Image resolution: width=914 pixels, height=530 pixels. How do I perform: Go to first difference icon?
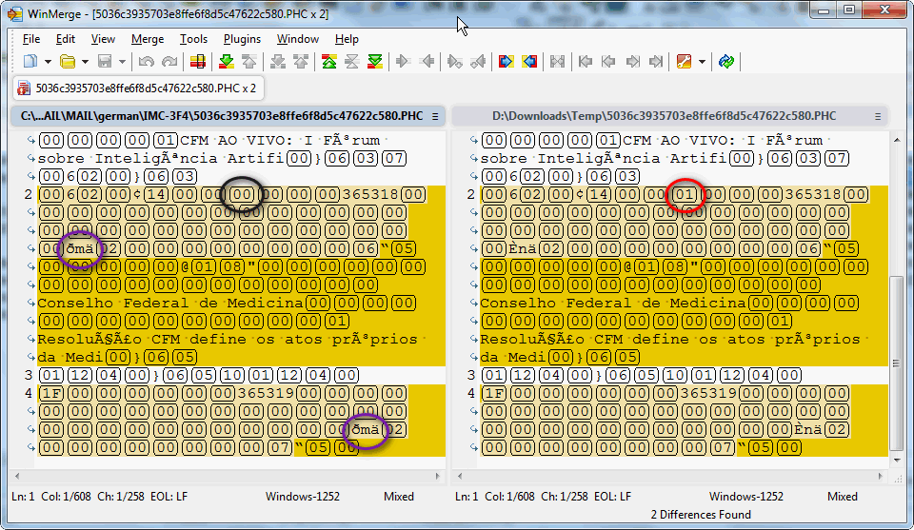(x=328, y=62)
